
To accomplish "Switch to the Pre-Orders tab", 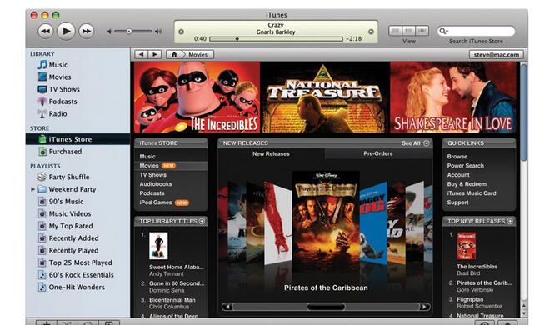I will [x=378, y=153].
